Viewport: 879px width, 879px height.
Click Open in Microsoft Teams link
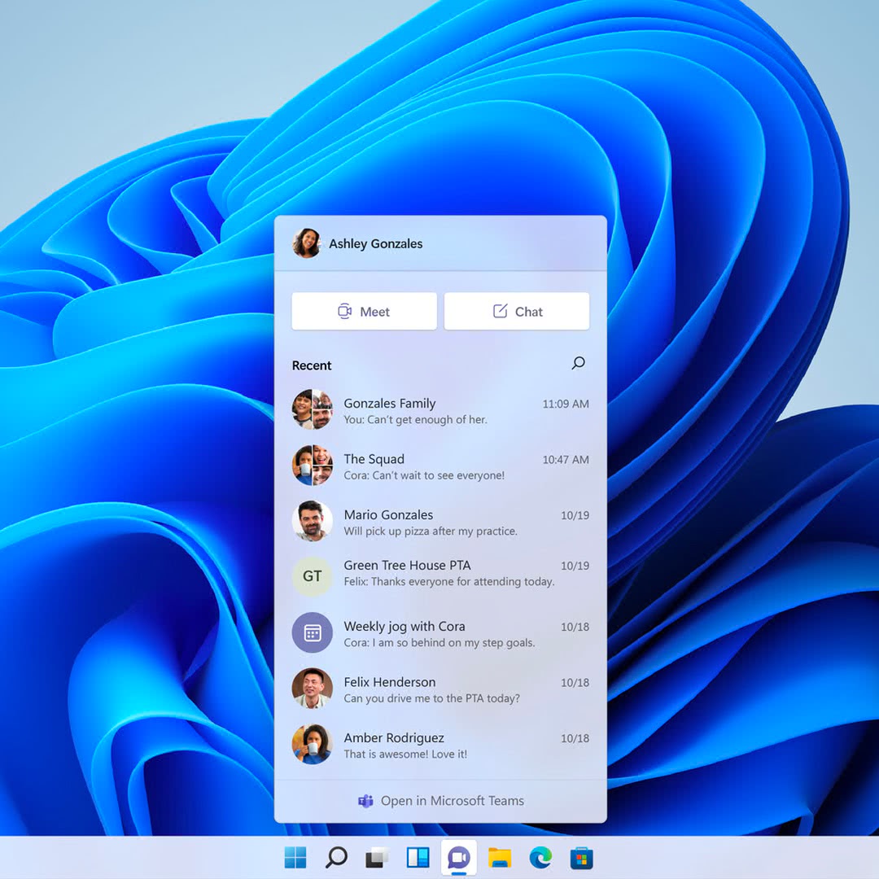point(441,801)
